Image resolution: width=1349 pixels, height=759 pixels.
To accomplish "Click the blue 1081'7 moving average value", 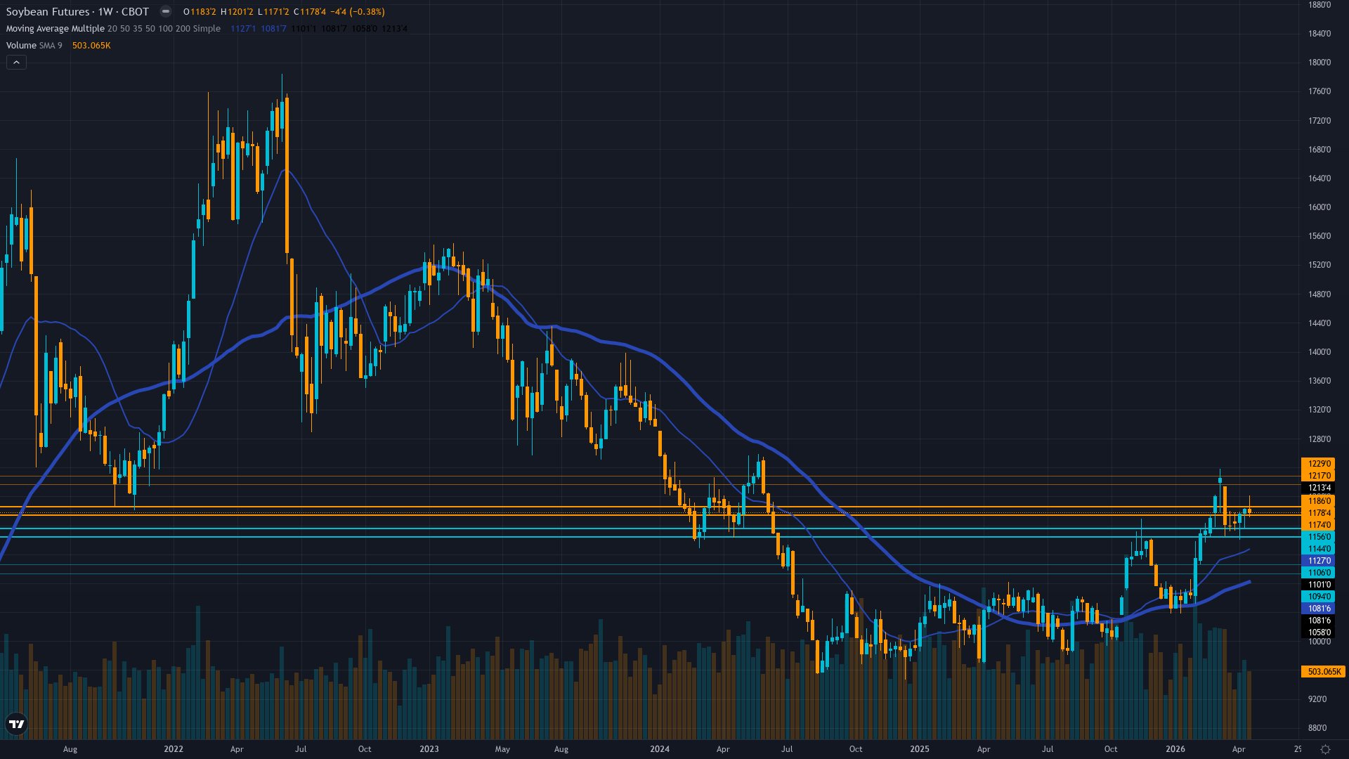I will pyautogui.click(x=273, y=29).
